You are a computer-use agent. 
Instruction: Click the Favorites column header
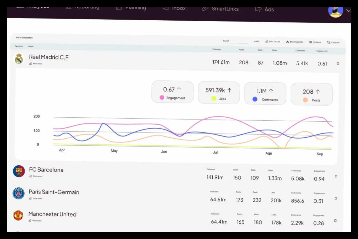tap(19, 46)
